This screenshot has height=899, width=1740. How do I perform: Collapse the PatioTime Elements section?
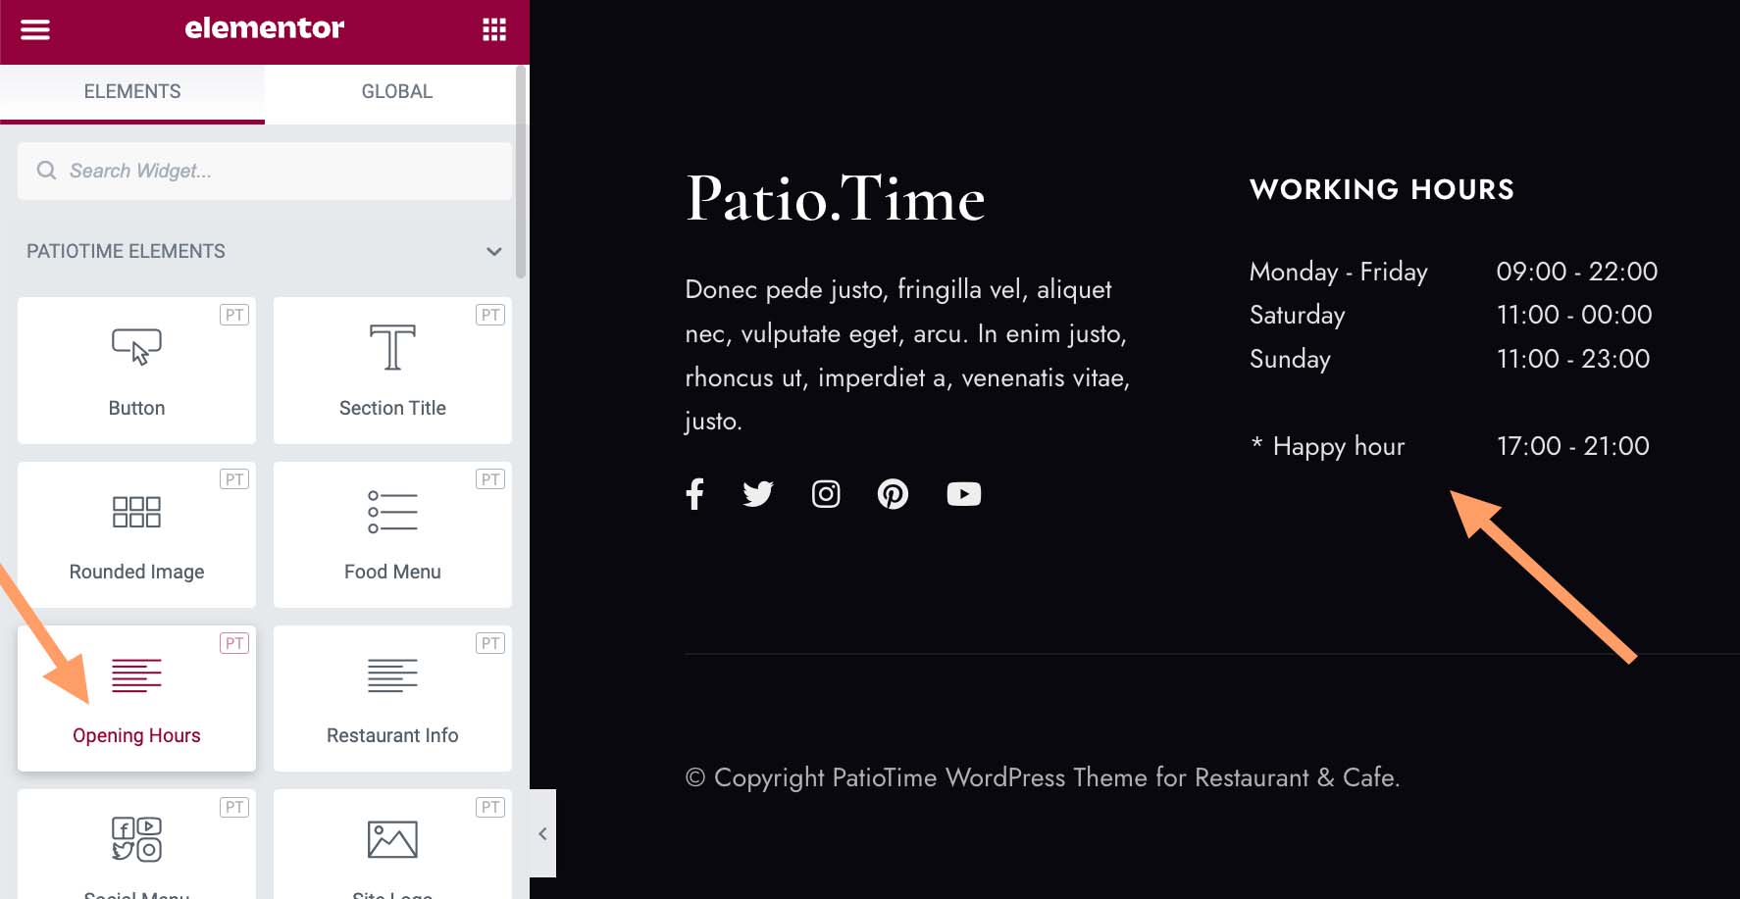click(x=494, y=252)
